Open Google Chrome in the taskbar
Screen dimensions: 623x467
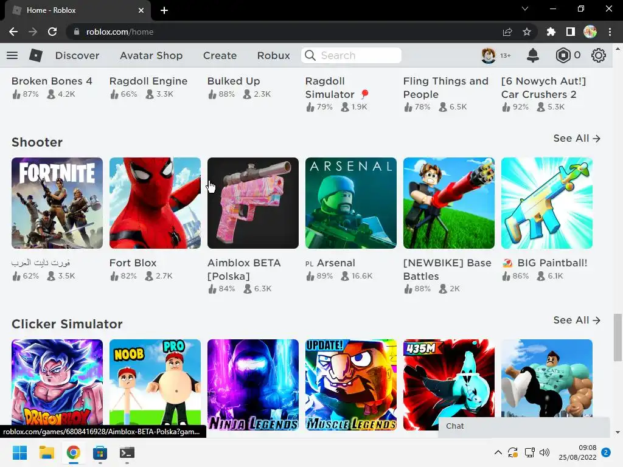pyautogui.click(x=74, y=452)
